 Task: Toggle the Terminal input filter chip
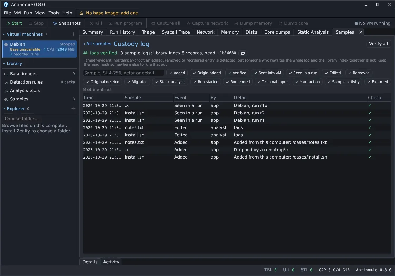(x=273, y=82)
